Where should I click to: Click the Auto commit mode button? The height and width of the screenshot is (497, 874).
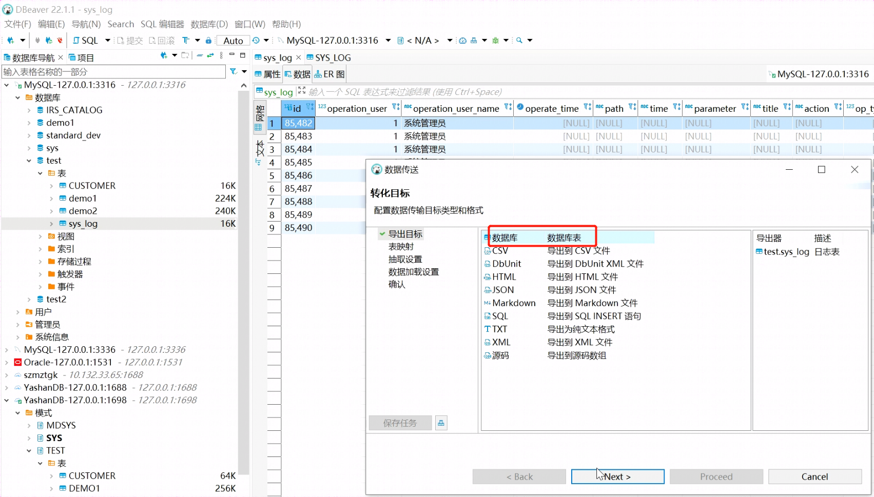tap(233, 41)
